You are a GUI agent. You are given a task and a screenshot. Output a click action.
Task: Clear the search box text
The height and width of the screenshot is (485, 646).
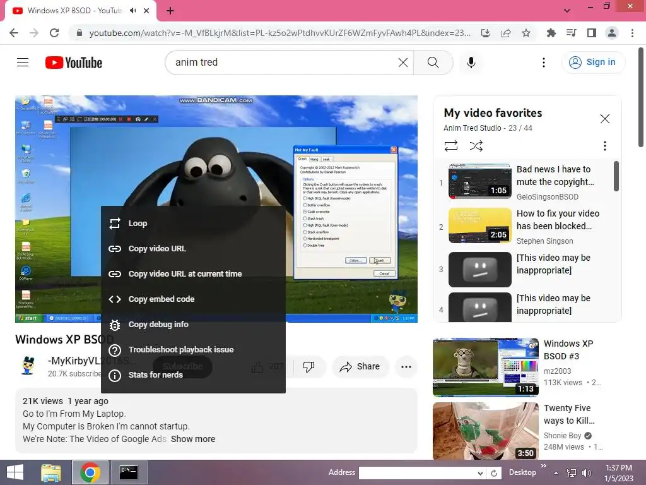pyautogui.click(x=403, y=63)
